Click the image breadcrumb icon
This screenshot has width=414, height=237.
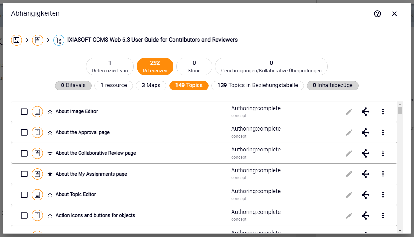click(17, 40)
